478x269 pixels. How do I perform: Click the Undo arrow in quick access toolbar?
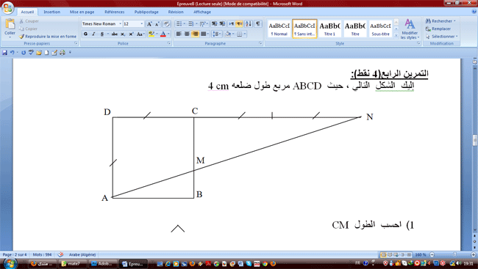[12, 53]
